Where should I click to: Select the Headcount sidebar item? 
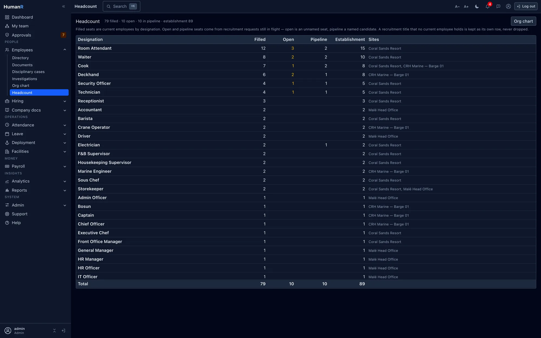click(39, 92)
